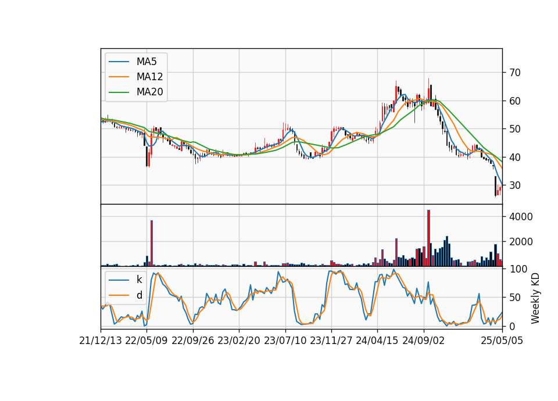Click the orange MA12 legend line sample
The image size is (558, 401).
coord(119,77)
